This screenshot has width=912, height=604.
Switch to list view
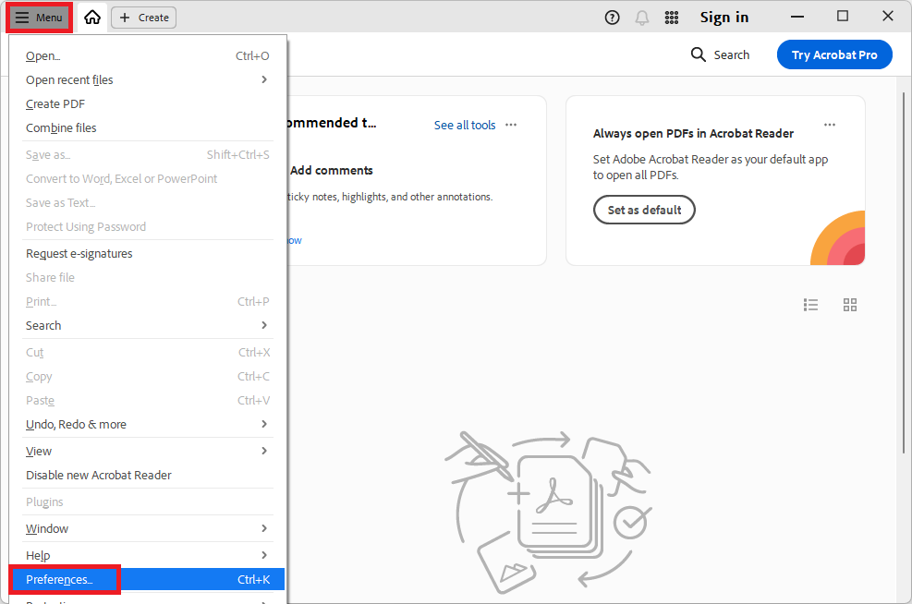click(x=810, y=305)
